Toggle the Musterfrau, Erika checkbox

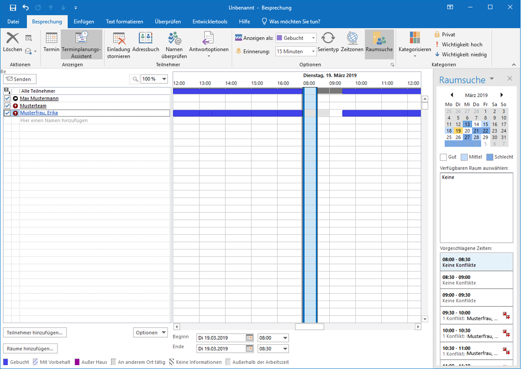pos(7,113)
